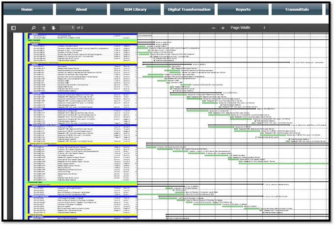Go to the previous page arrow

point(44,28)
